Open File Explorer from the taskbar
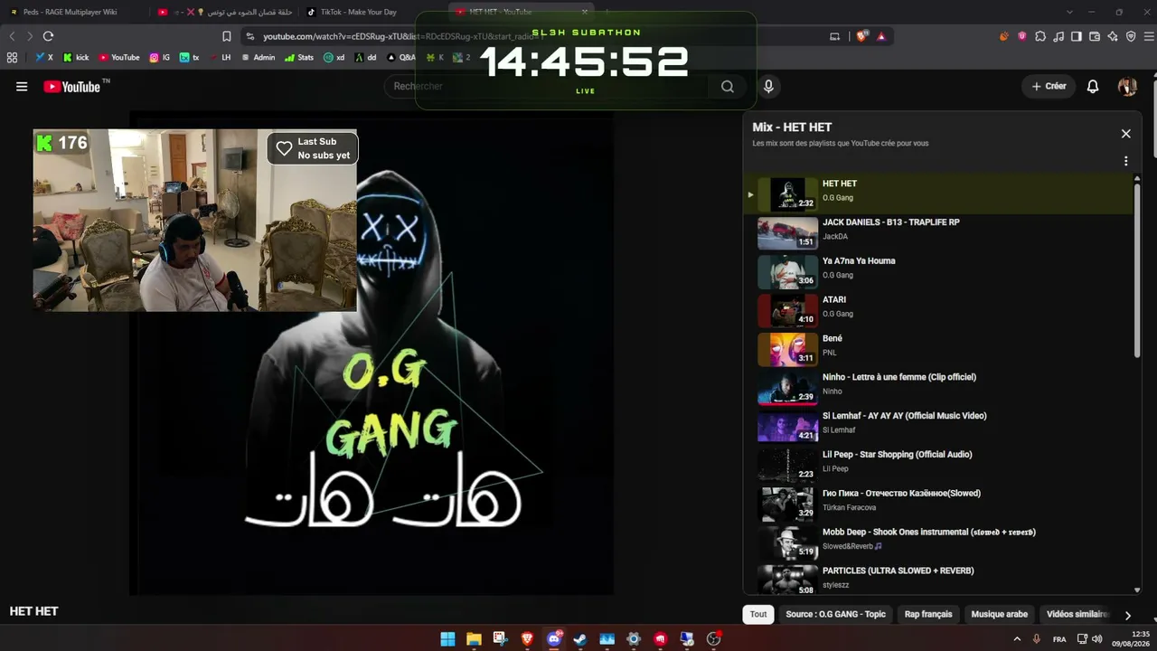 coord(474,639)
